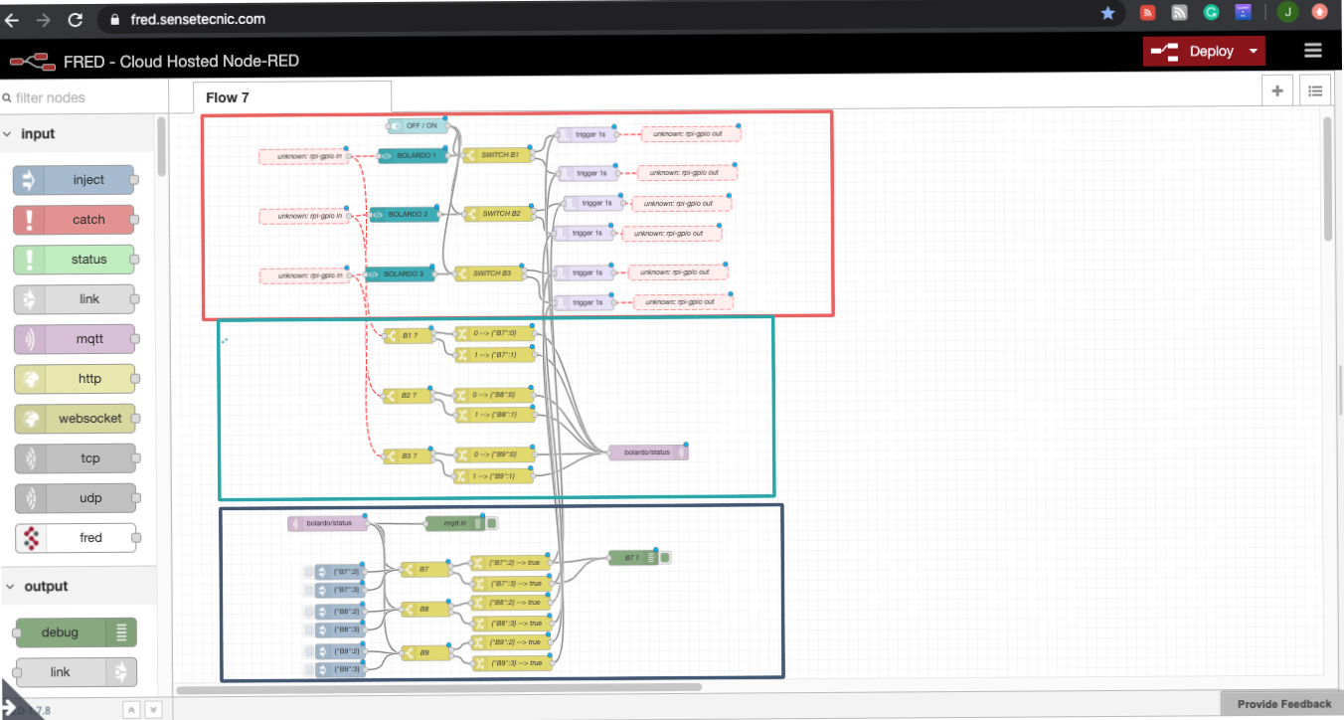1344x720 pixels.
Task: Select the inject node in the palette
Action: click(75, 180)
